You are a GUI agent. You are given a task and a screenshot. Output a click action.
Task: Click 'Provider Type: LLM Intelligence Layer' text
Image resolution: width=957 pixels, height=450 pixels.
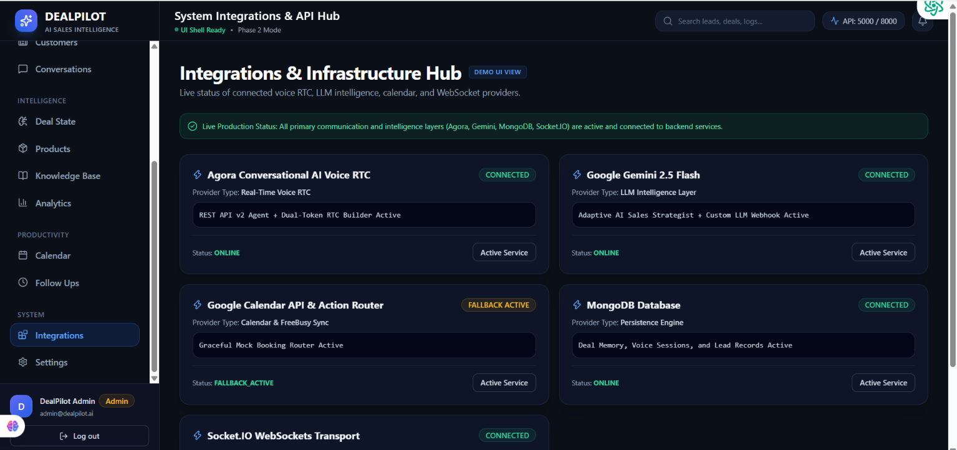634,193
